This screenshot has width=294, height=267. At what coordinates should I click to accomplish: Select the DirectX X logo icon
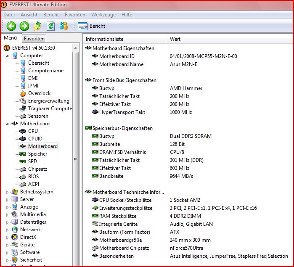(x=14, y=237)
